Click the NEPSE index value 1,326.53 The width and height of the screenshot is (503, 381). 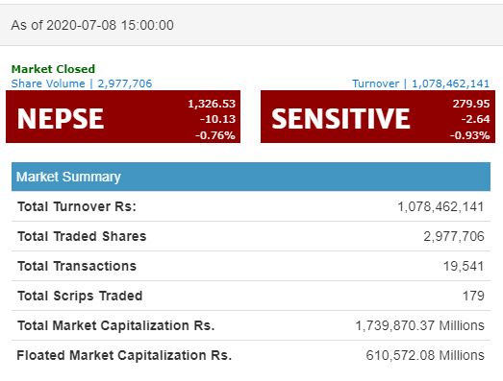coord(212,104)
